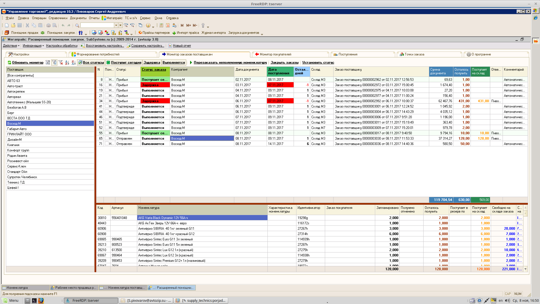The height and width of the screenshot is (304, 540).
Task: Open the search field dropdown arrow
Action: coord(116,25)
